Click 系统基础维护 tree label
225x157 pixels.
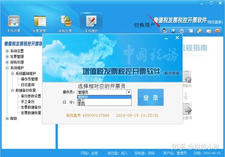[26, 74]
